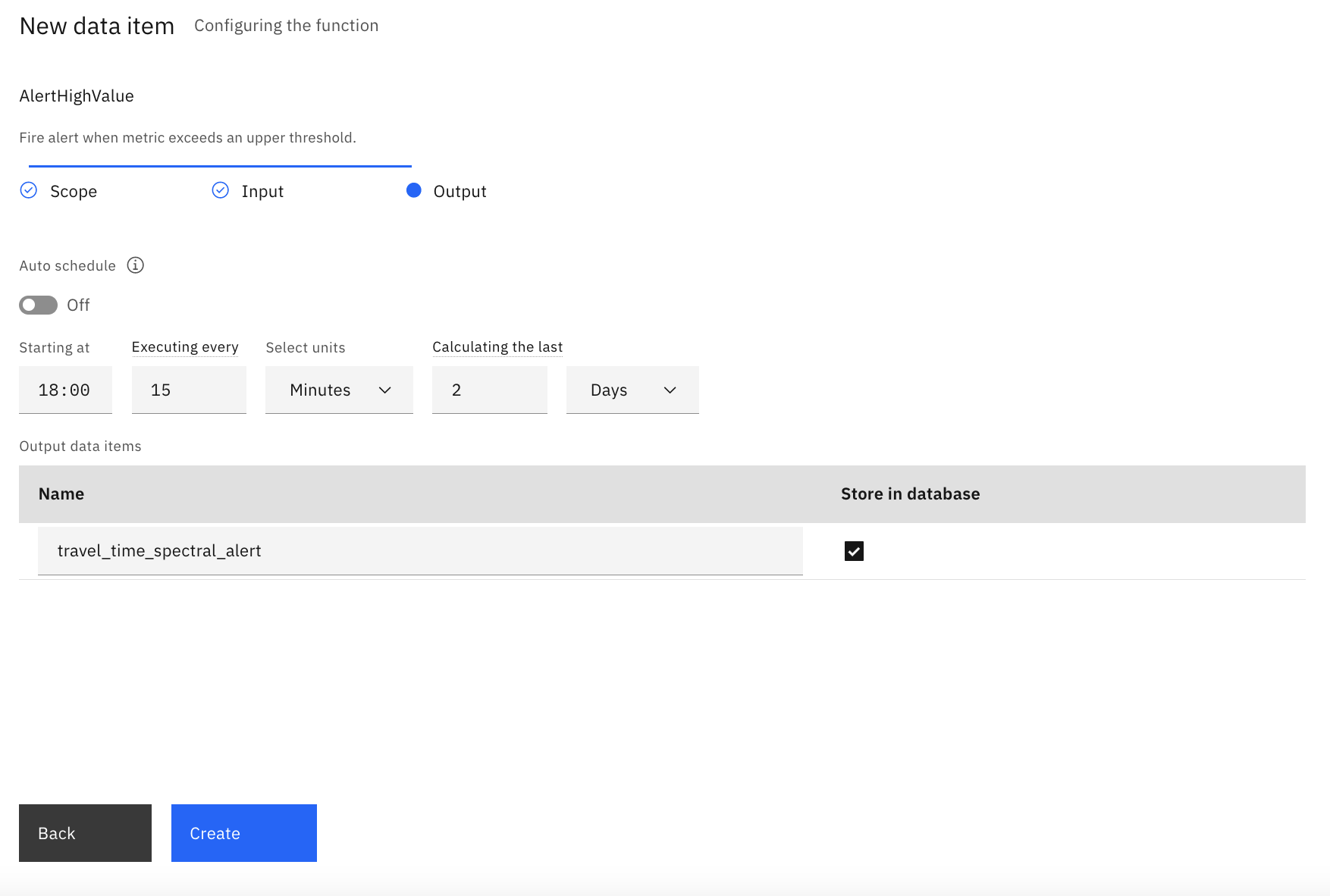1330x896 pixels.
Task: Click the Name column header
Action: (61, 493)
